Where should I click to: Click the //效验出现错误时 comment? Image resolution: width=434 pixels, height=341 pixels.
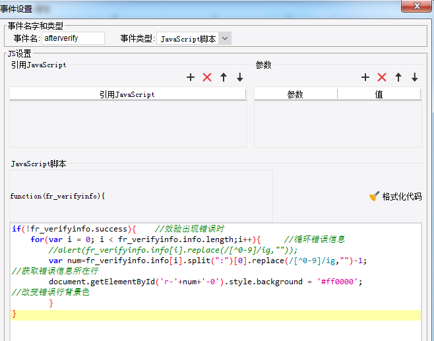[189, 229]
